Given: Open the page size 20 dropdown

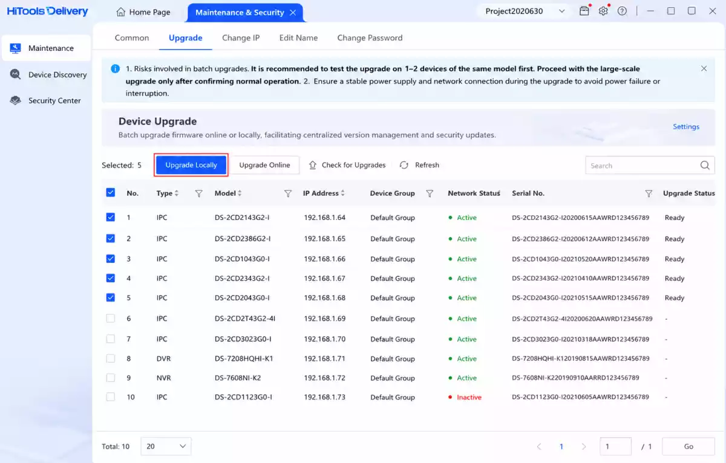Looking at the screenshot, I should pos(166,446).
